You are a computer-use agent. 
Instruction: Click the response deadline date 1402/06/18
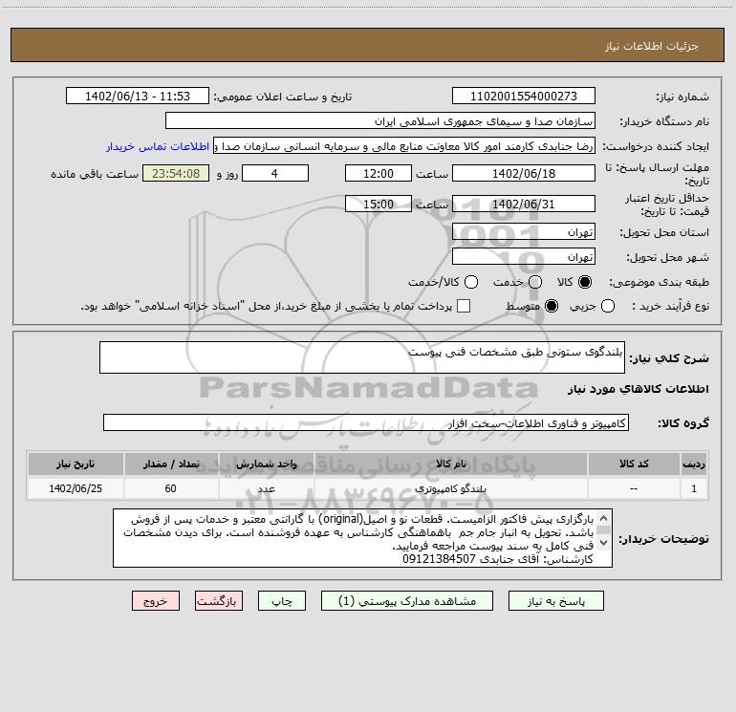pos(524,173)
